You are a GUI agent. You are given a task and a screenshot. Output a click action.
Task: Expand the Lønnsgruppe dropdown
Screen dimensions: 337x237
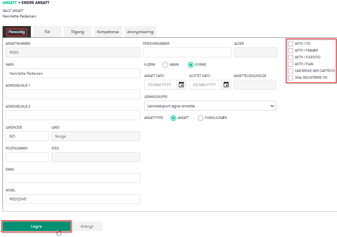(x=210, y=106)
